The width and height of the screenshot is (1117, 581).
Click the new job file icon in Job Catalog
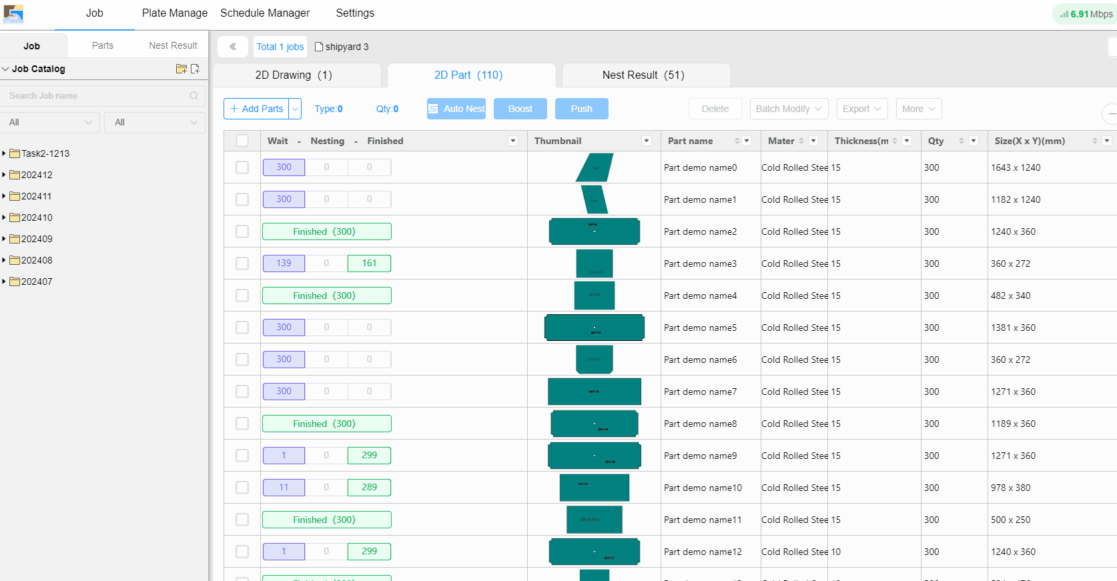195,69
